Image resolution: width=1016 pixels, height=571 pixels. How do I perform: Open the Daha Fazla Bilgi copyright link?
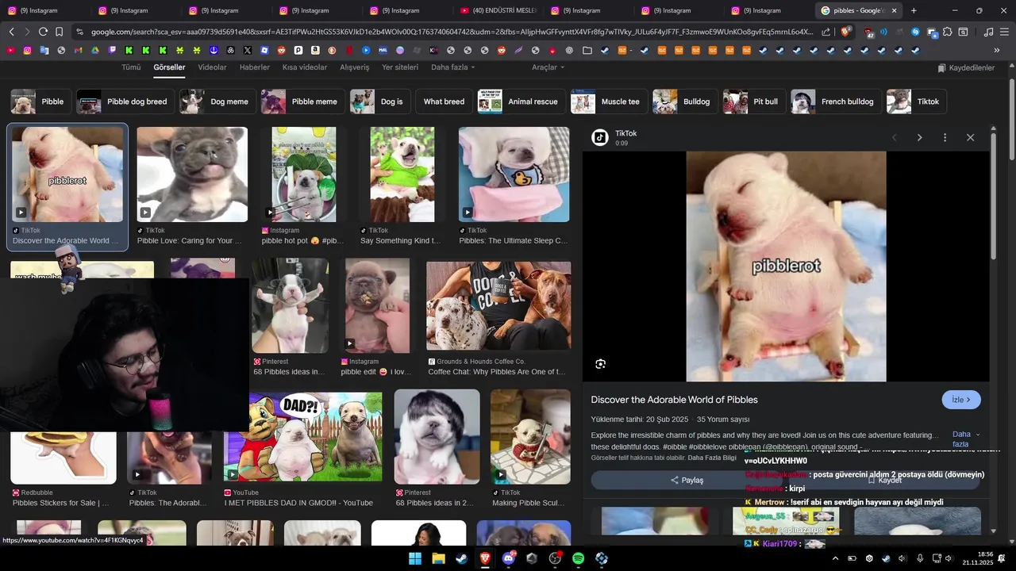[x=712, y=458]
